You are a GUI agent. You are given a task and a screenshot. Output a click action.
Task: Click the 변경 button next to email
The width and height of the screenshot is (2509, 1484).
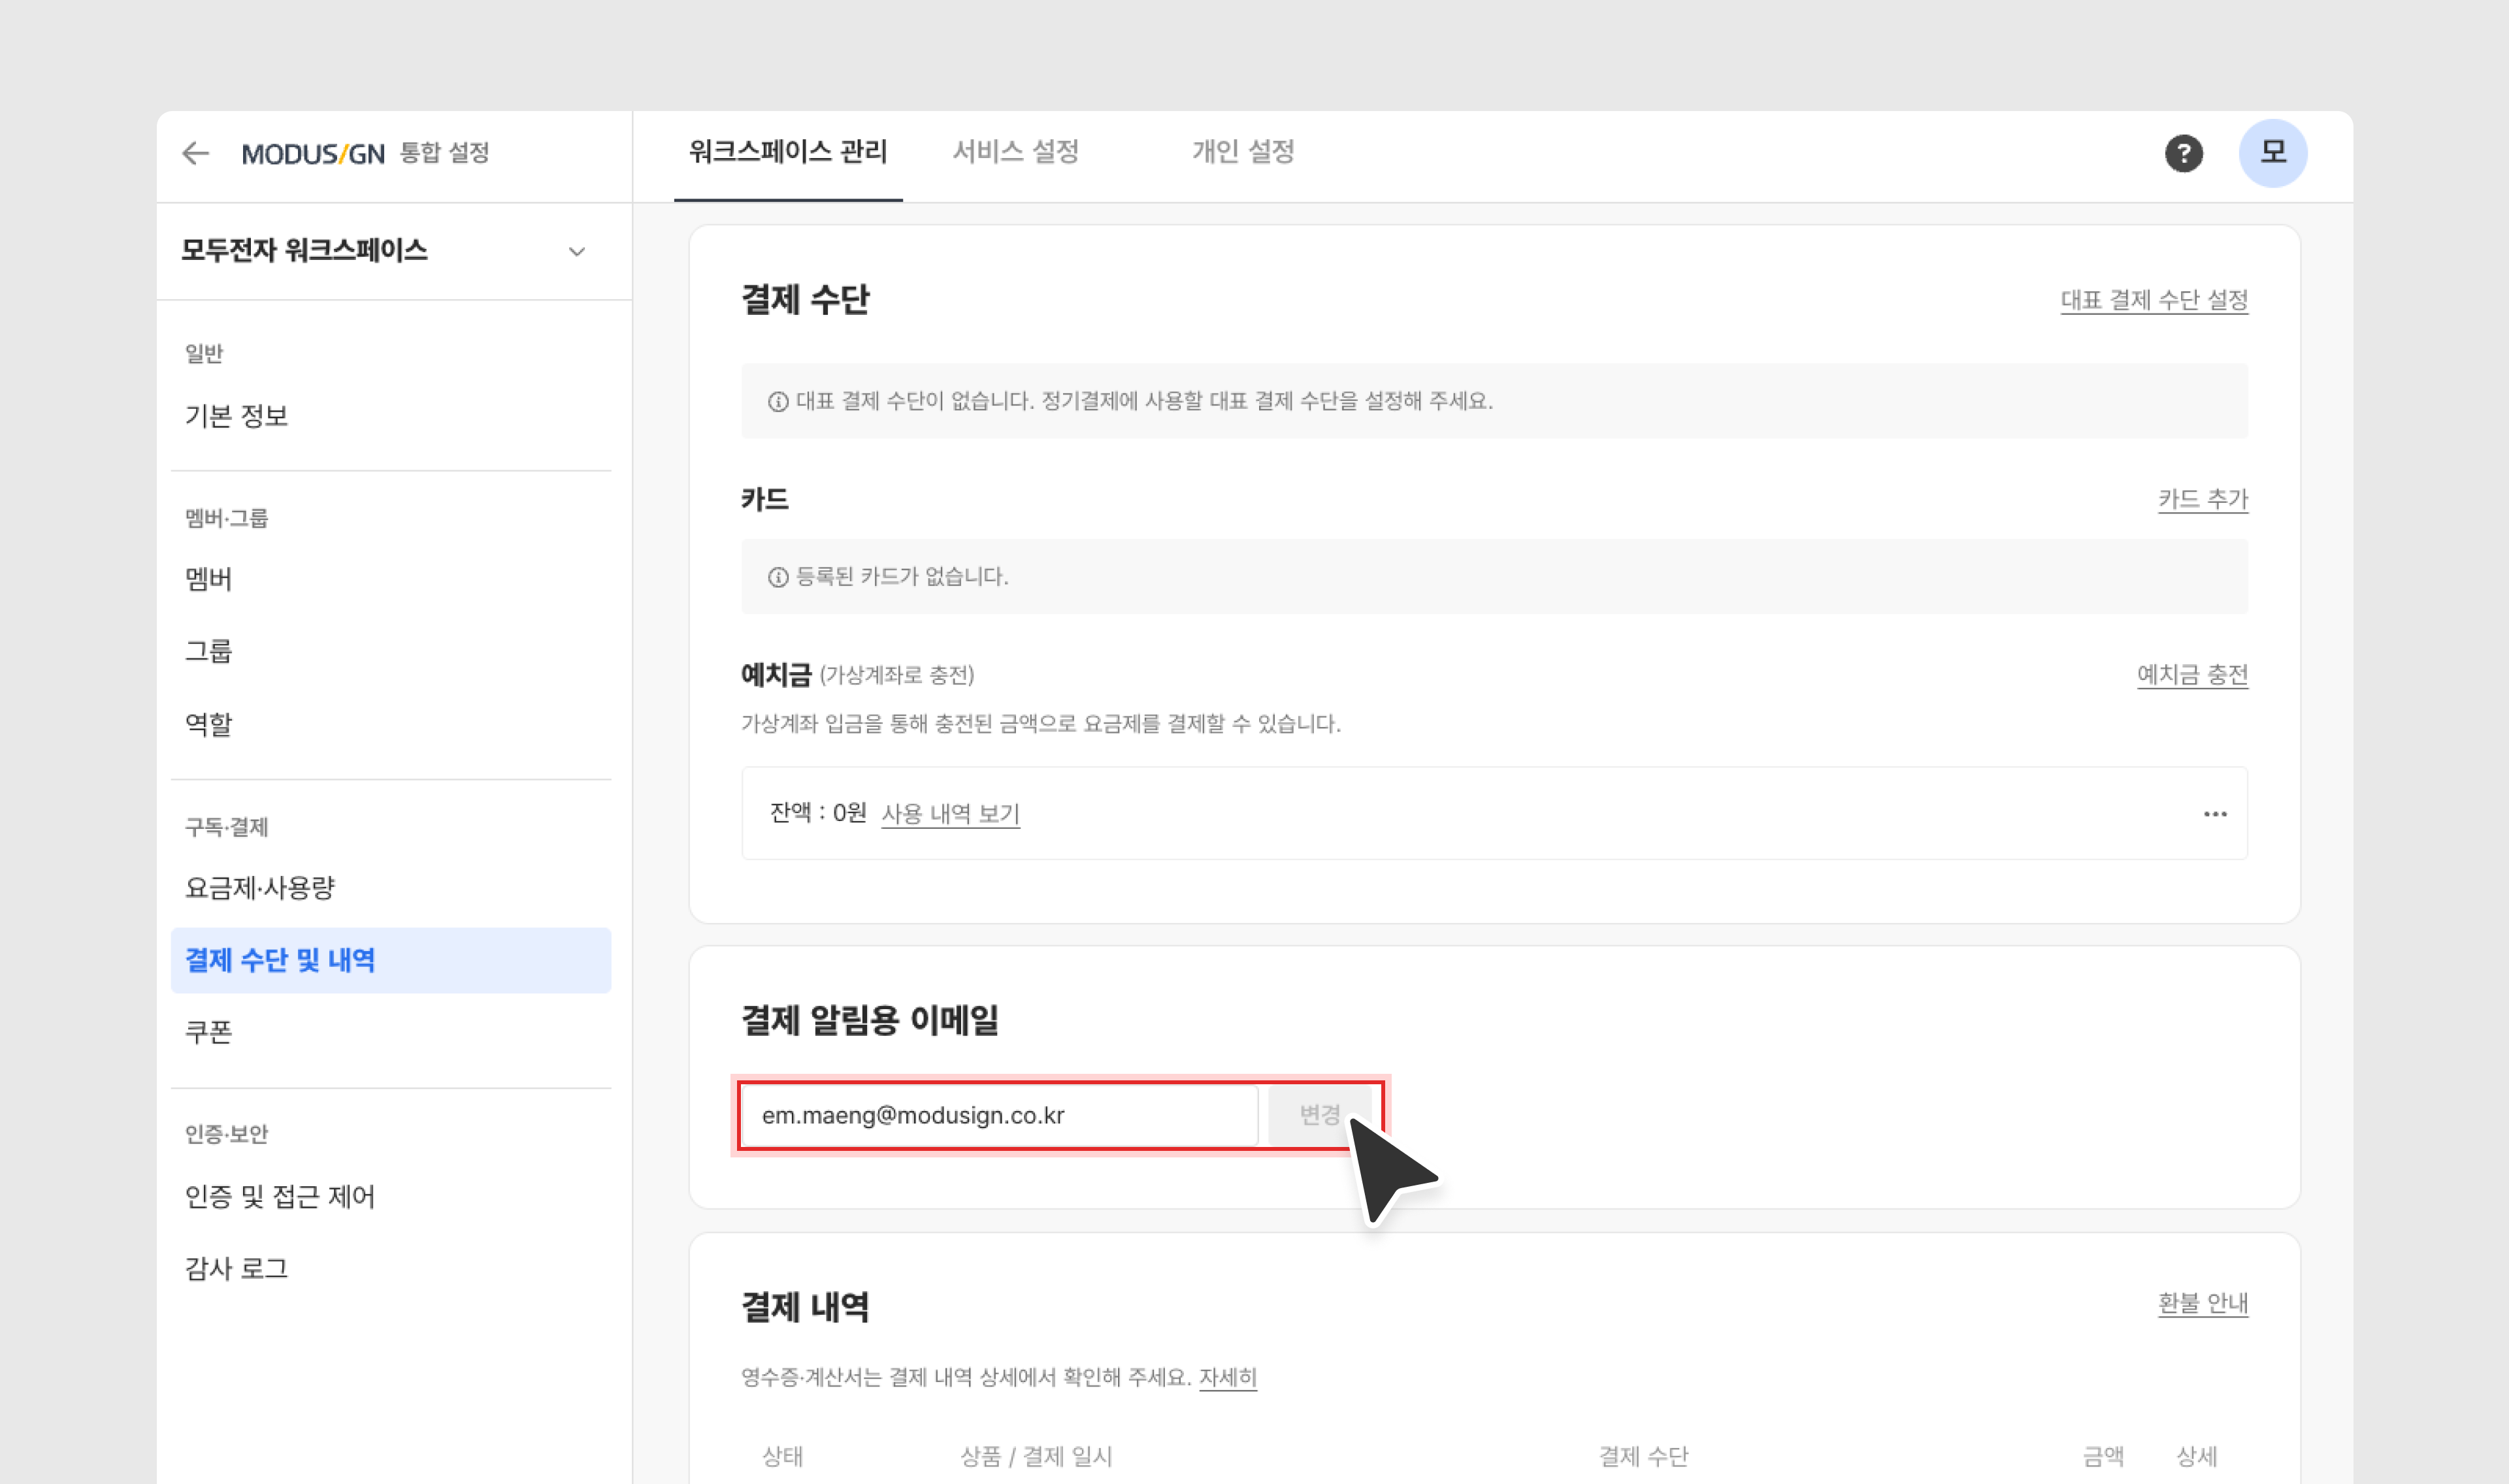tap(1318, 1115)
